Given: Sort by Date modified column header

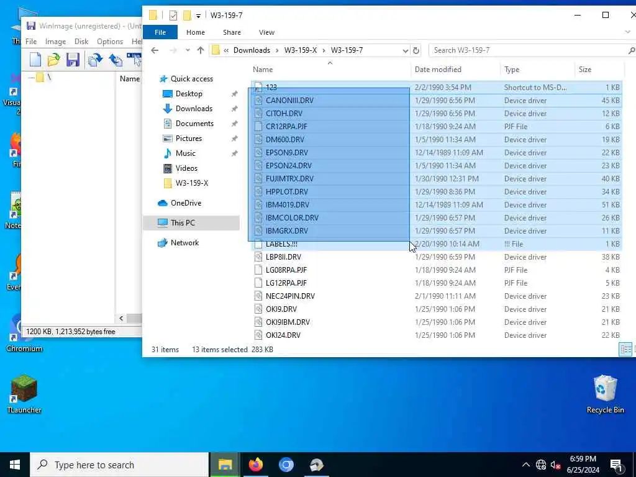Looking at the screenshot, I should click(455, 70).
